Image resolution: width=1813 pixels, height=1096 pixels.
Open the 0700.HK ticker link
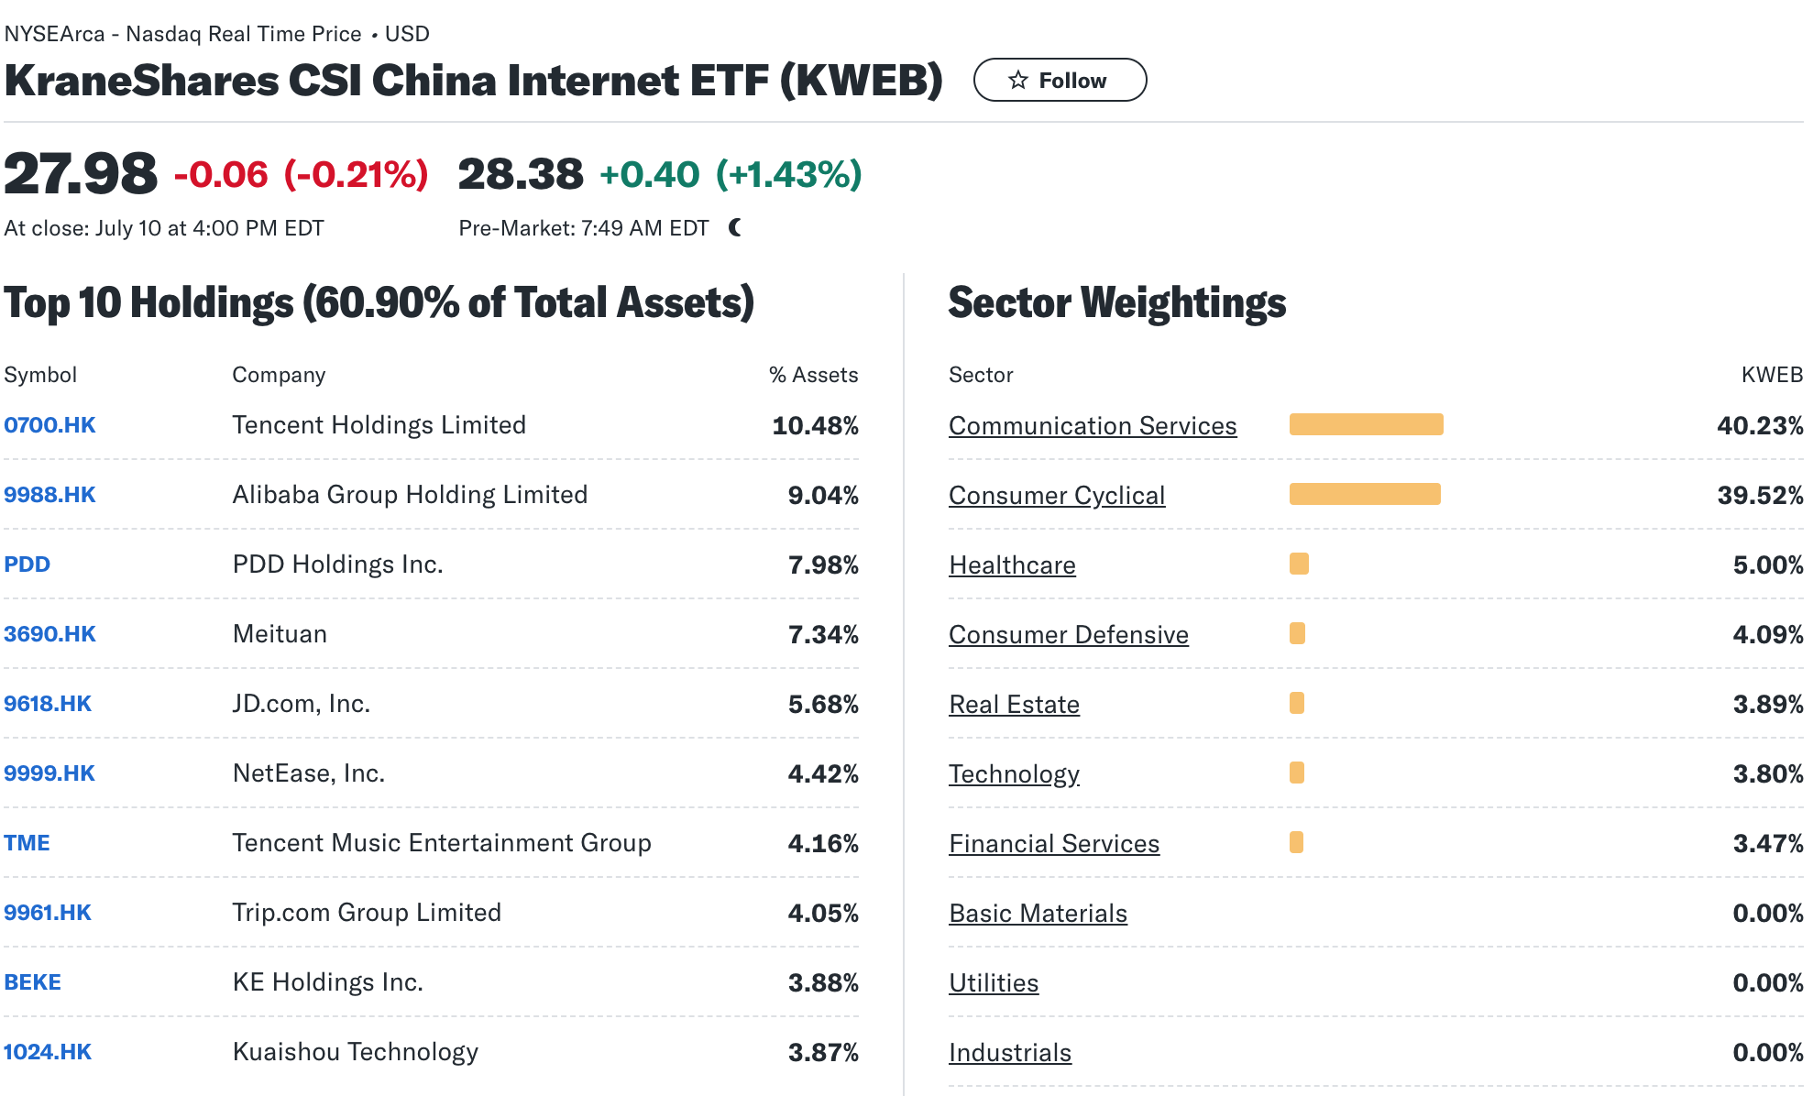pyautogui.click(x=49, y=425)
